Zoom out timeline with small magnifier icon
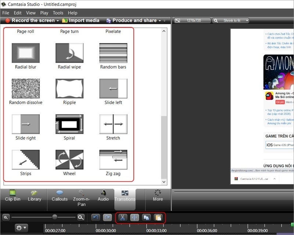Viewport: 294px width, 235px height. [6, 217]
